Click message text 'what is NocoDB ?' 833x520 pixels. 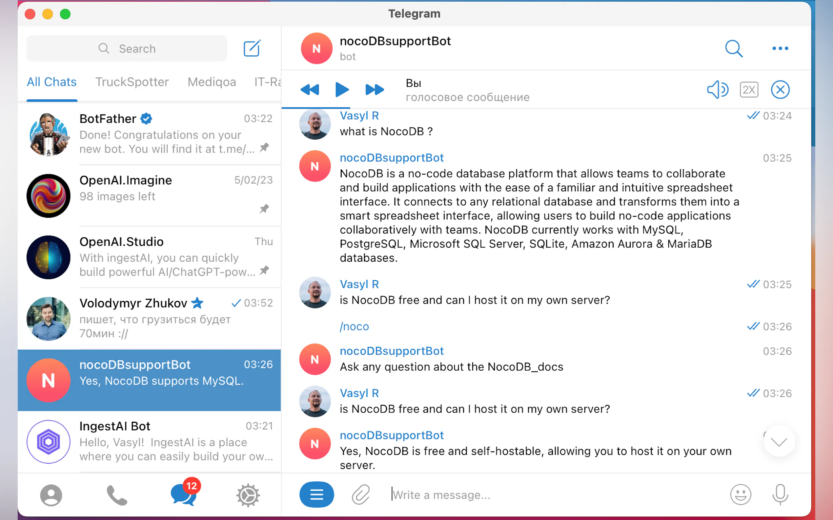[386, 131]
